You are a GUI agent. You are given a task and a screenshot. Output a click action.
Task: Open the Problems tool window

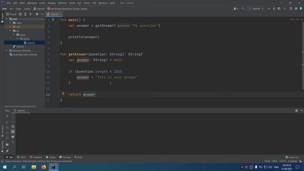36,157
